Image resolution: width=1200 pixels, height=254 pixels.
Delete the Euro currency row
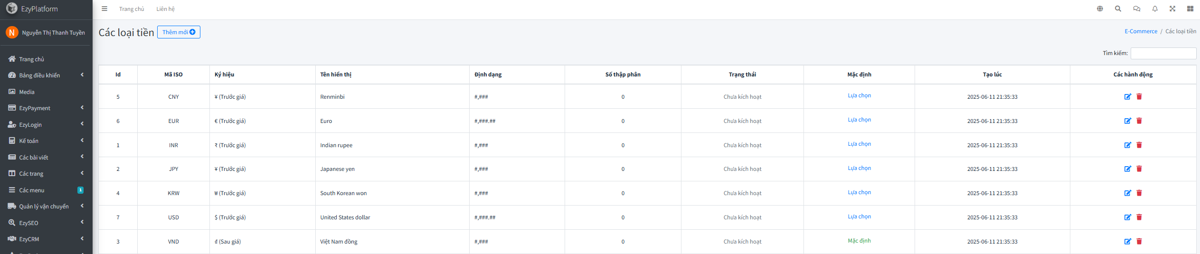[1139, 121]
